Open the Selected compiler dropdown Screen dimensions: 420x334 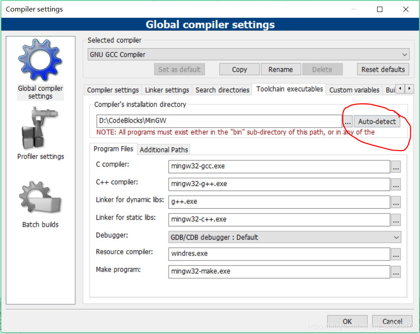coord(404,54)
